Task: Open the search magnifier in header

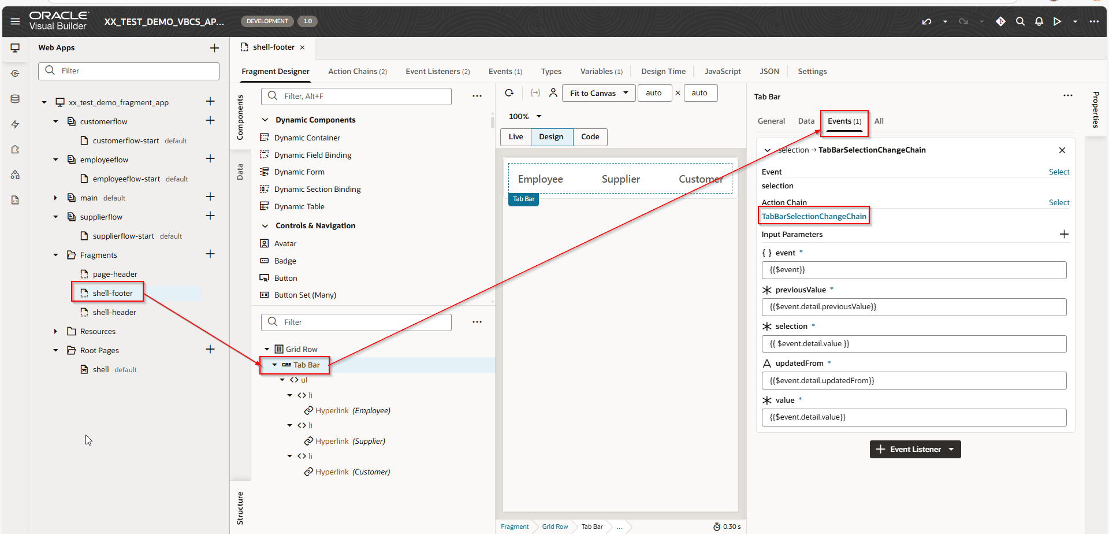Action: pos(1020,21)
